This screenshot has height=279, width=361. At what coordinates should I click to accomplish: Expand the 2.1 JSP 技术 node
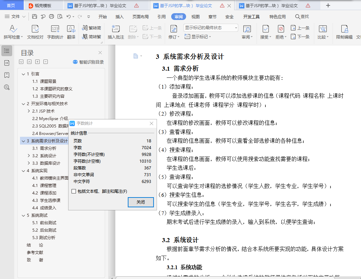28,111
